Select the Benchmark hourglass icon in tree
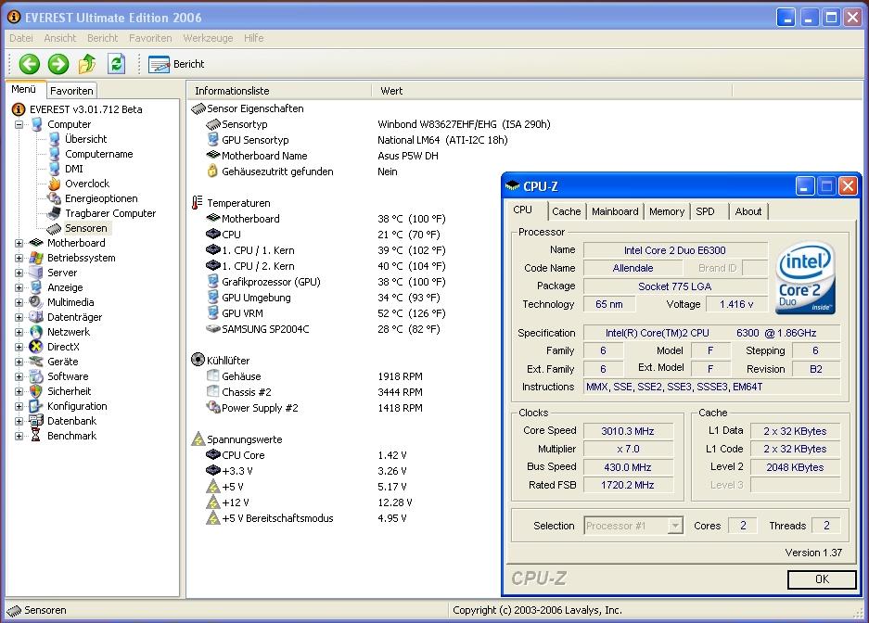Screen dimensions: 869x623 click(x=36, y=436)
